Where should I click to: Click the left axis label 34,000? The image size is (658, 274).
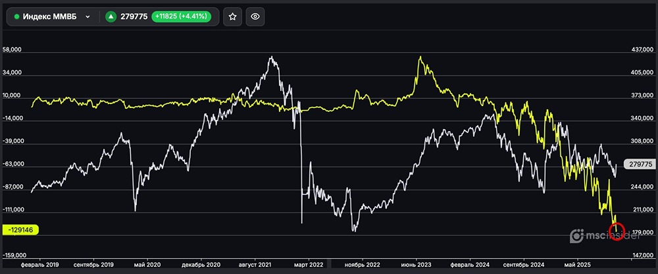(12, 72)
